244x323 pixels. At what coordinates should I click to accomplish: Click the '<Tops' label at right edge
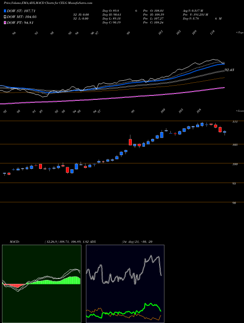(240, 33)
